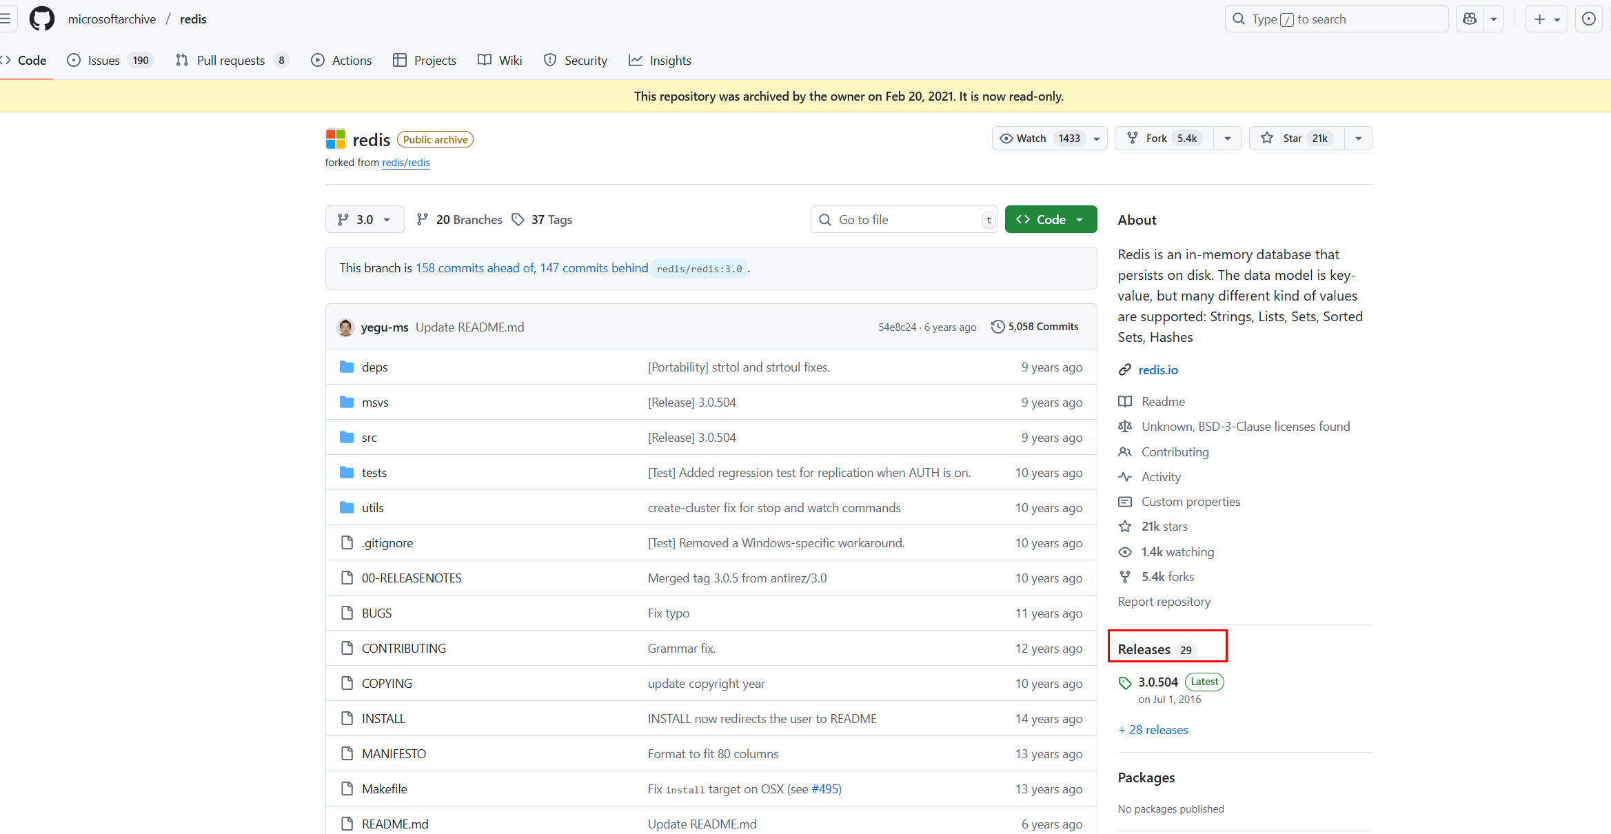Open the Actions tab
Screen dimensions: 1611x834
click(341, 60)
